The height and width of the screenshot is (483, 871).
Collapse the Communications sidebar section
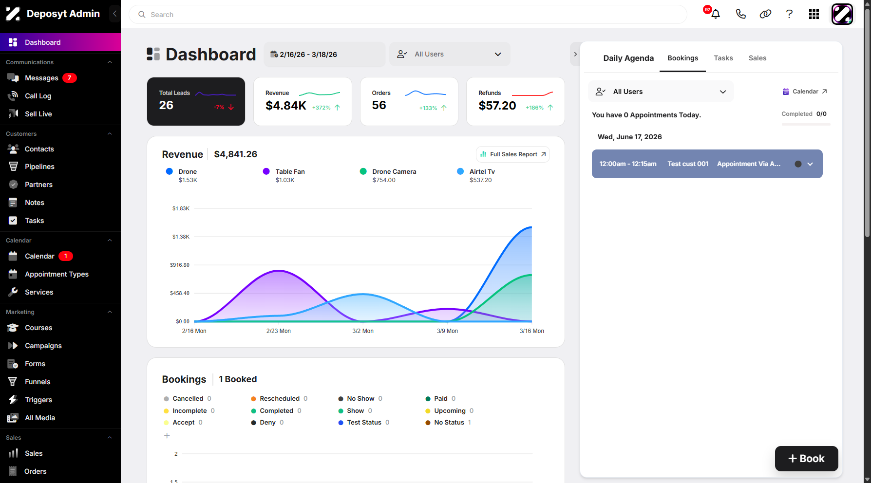110,62
